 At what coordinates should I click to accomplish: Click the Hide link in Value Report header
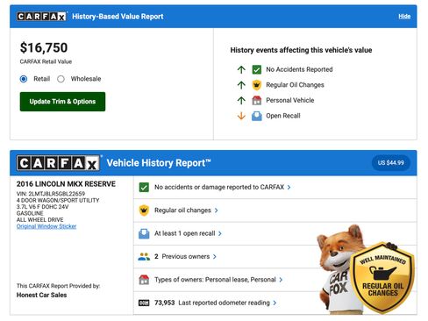click(404, 17)
